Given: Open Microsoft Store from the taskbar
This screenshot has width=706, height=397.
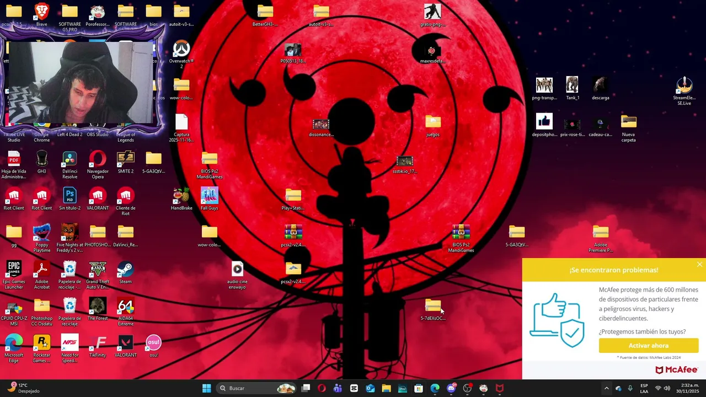Looking at the screenshot, I should (x=419, y=388).
